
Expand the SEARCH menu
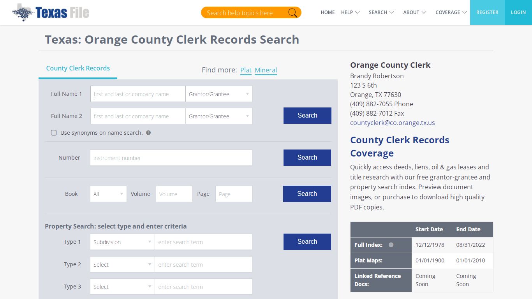pos(381,12)
